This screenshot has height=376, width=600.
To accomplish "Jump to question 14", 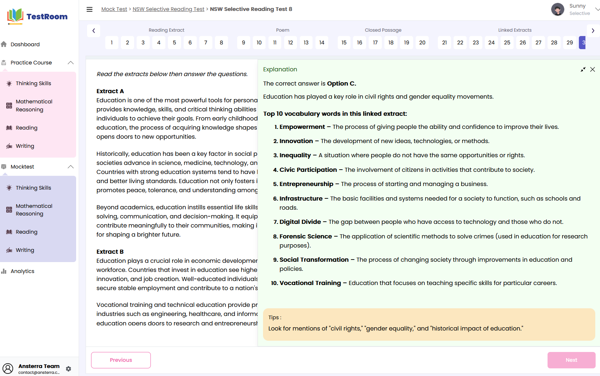I will click(x=322, y=43).
